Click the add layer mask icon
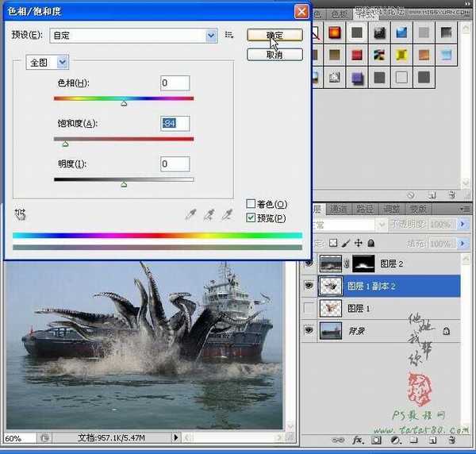The height and width of the screenshot is (454, 476). 375,439
